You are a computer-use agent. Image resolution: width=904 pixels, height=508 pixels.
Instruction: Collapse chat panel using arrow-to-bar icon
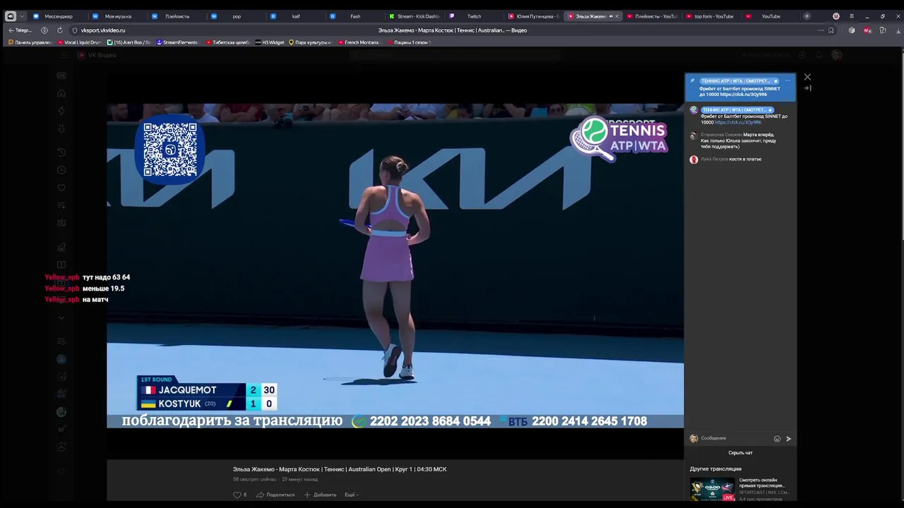coord(807,88)
